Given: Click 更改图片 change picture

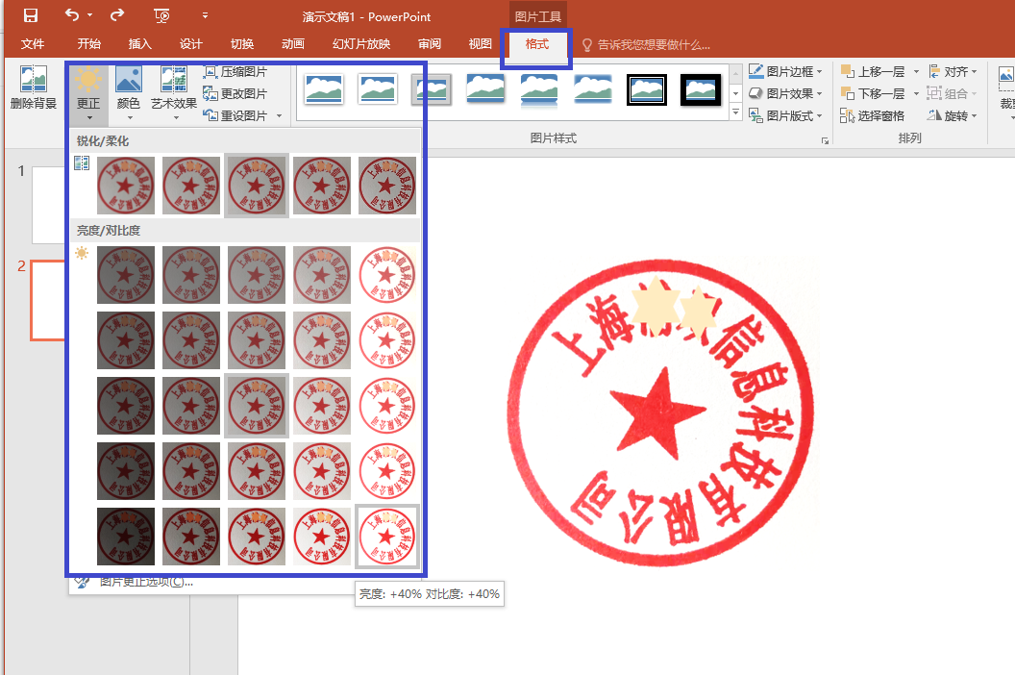Looking at the screenshot, I should coord(235,94).
